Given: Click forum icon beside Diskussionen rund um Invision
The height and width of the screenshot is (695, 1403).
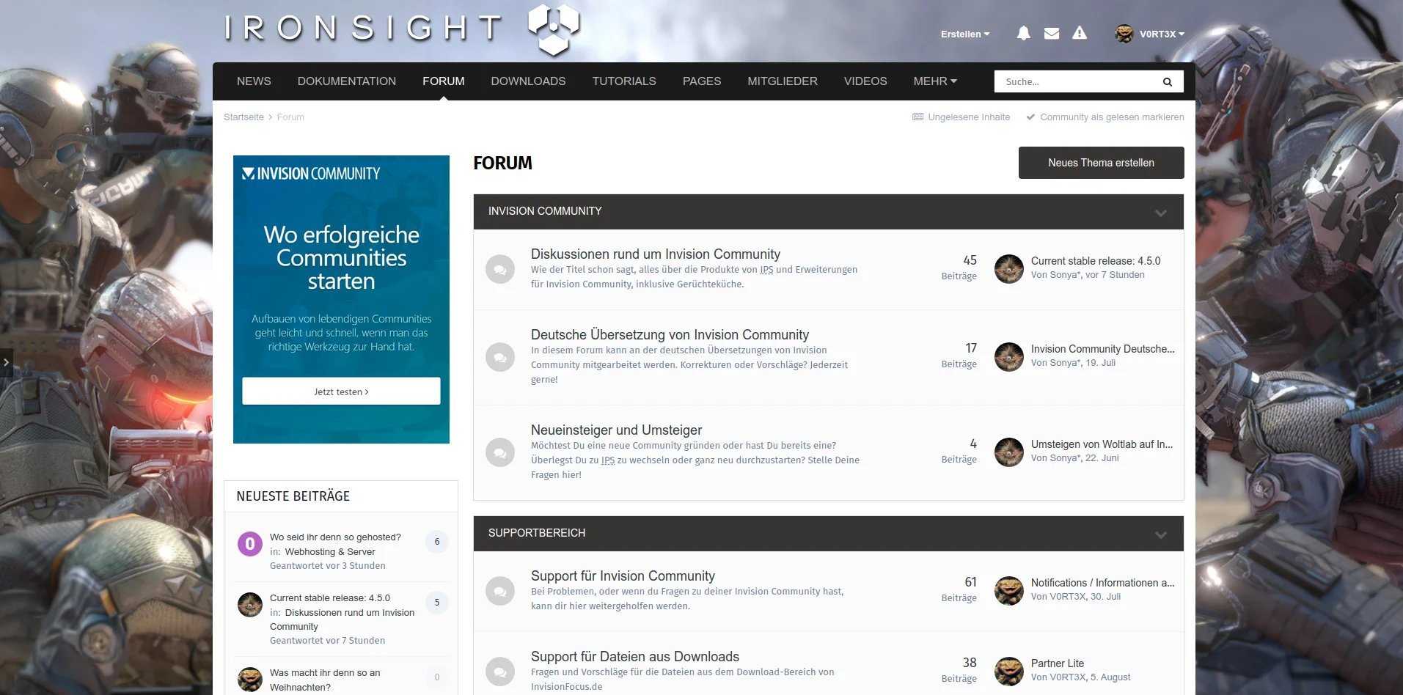Looking at the screenshot, I should pyautogui.click(x=500, y=269).
